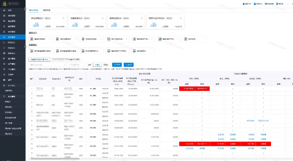Viewport: 293px width, 161px height.
Task: Click the envelope icon in top-right header
Action: point(266,4)
